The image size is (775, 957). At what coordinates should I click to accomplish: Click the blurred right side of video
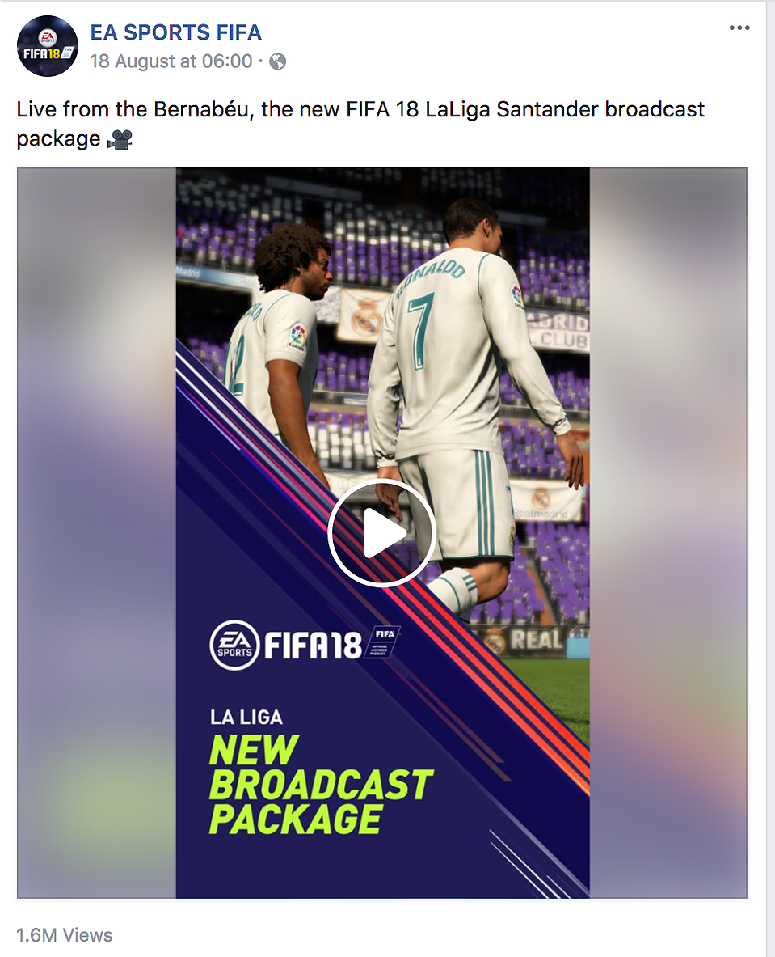pos(668,533)
